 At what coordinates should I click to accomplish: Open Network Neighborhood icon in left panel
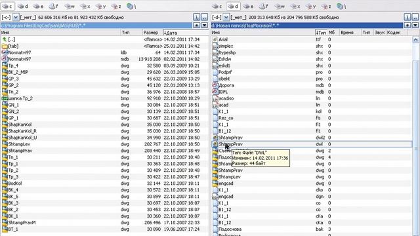tap(131, 6)
